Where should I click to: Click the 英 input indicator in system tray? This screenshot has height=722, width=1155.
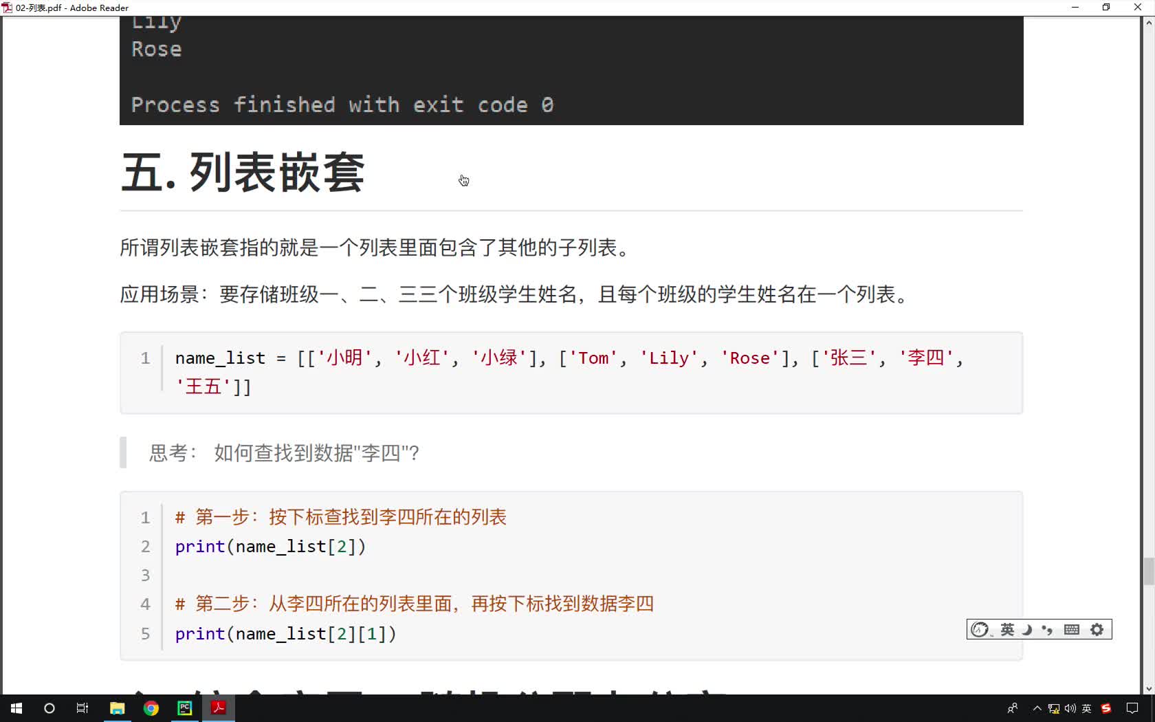[1087, 708]
